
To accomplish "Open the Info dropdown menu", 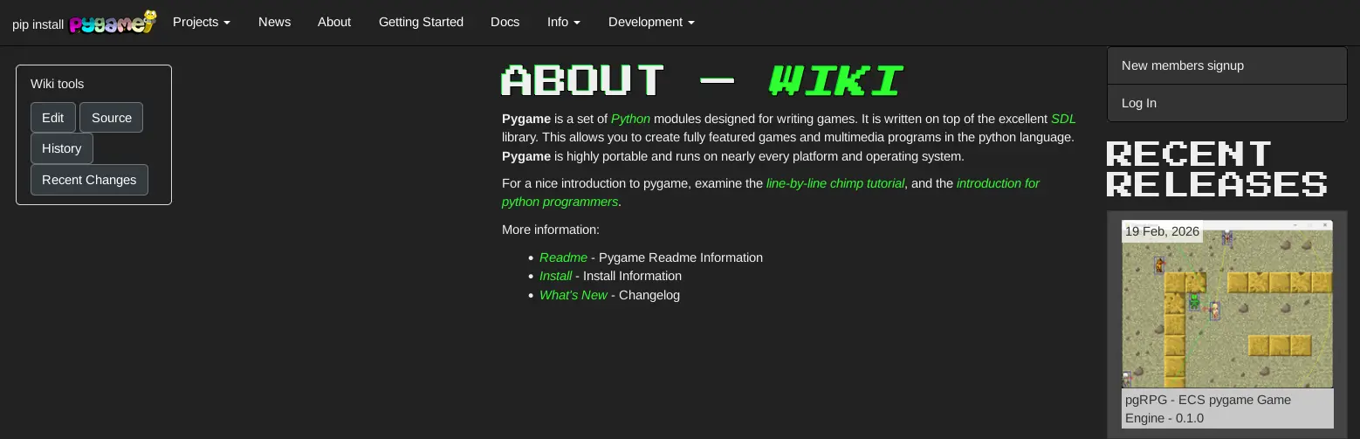I will 563,22.
